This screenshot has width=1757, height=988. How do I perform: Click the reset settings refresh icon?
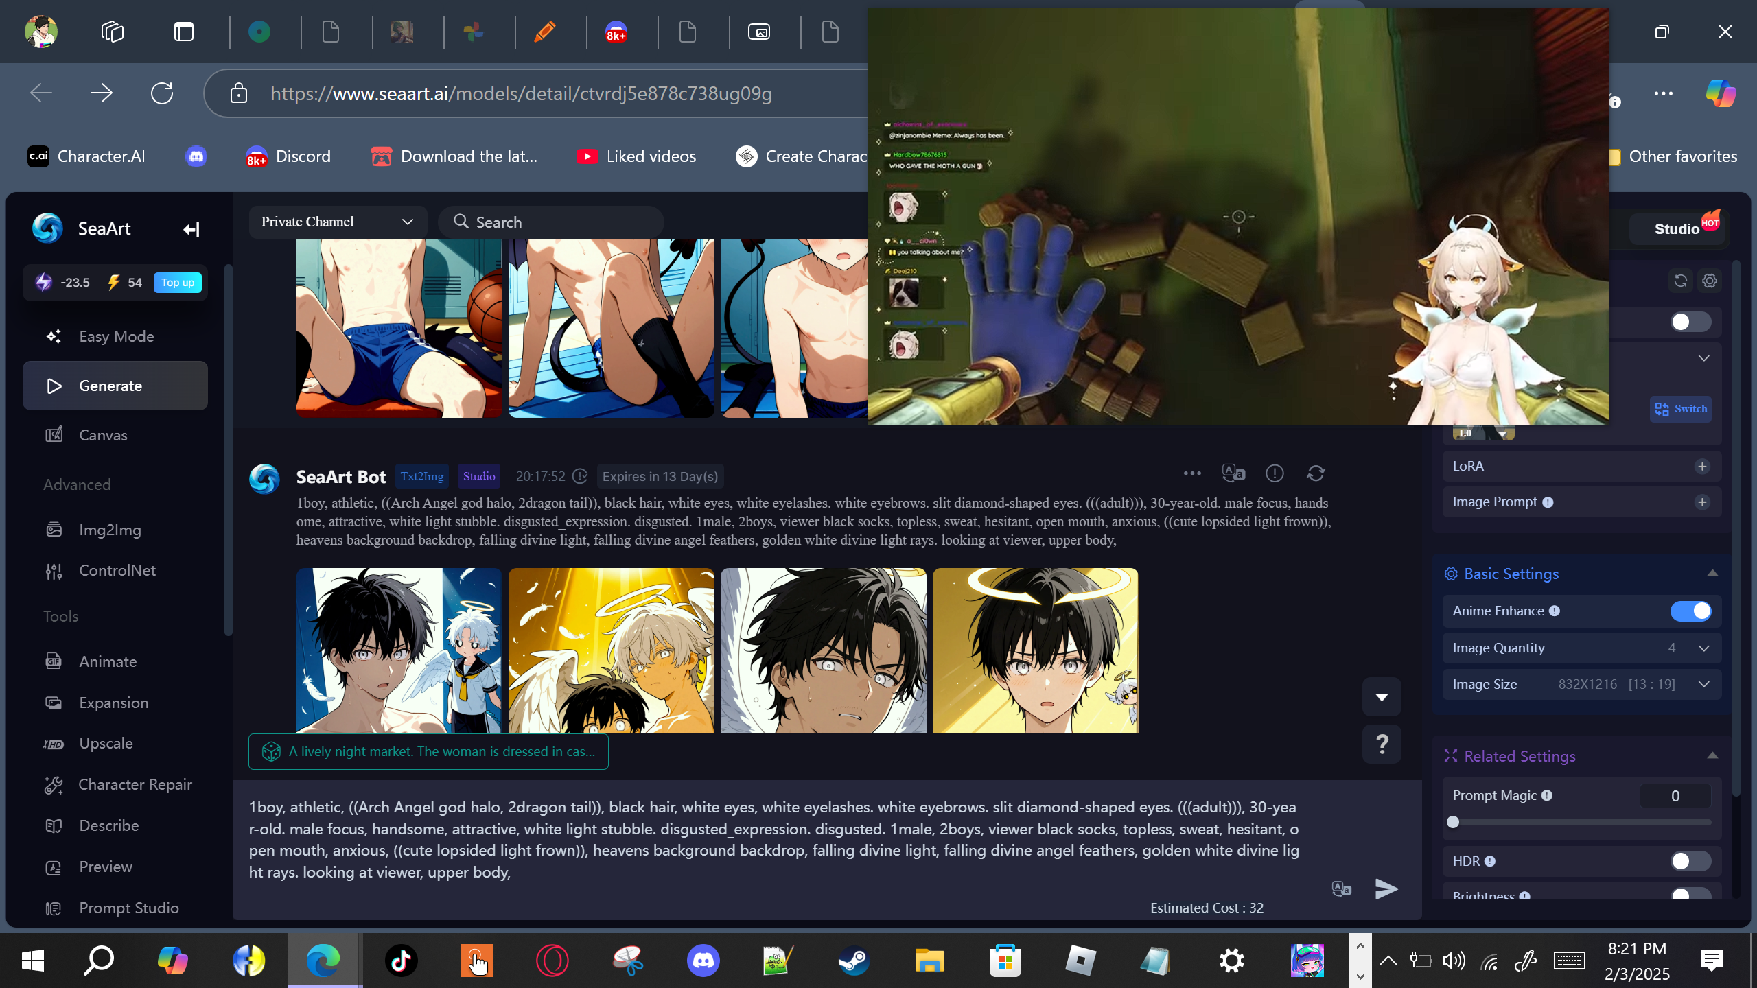[x=1680, y=281]
